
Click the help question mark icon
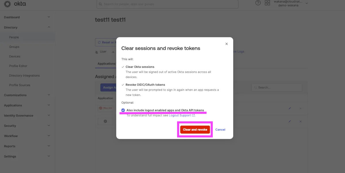tap(258, 3)
